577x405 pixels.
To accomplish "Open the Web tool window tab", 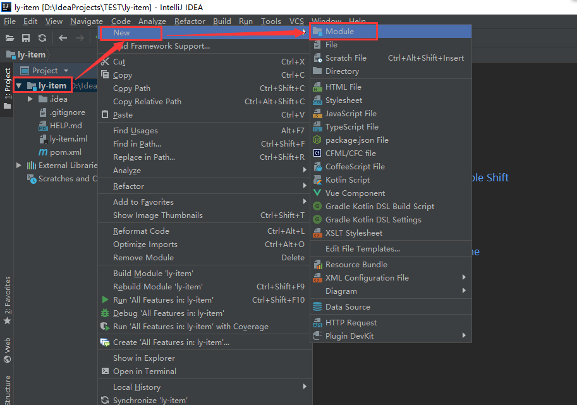I will (x=7, y=351).
